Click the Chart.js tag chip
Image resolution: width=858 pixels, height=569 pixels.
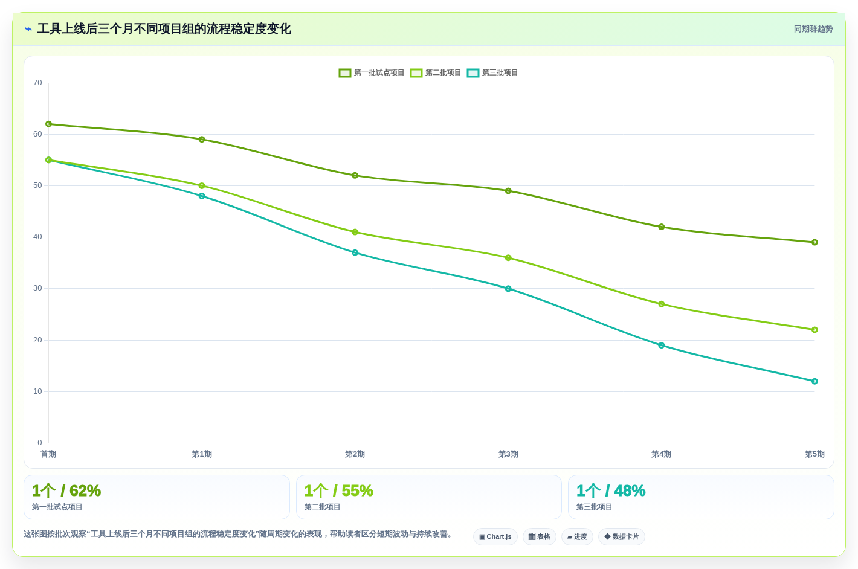[495, 537]
